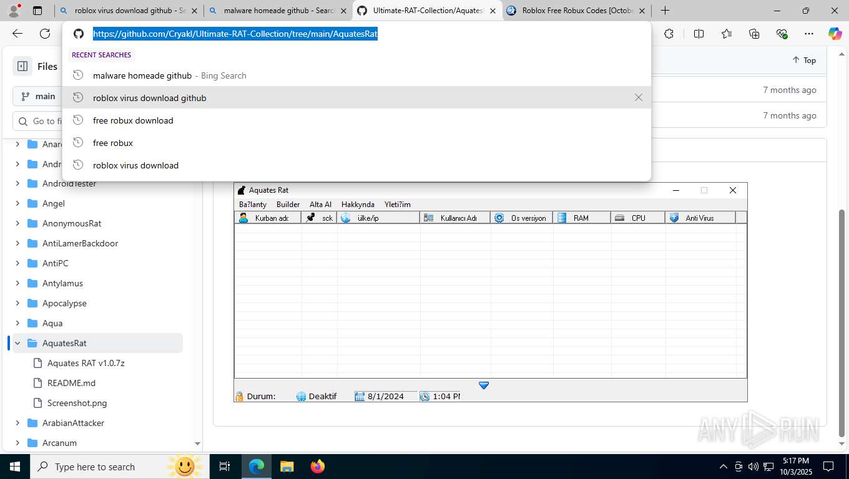Open Edge from the taskbar
Image resolution: width=849 pixels, height=479 pixels.
256,467
